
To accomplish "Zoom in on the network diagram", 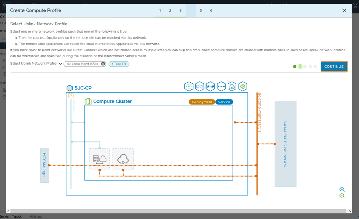I will (342, 189).
